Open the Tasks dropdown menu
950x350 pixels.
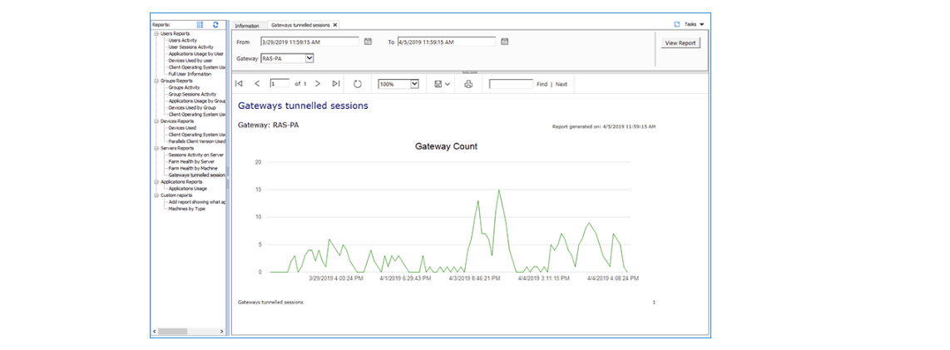[x=694, y=24]
